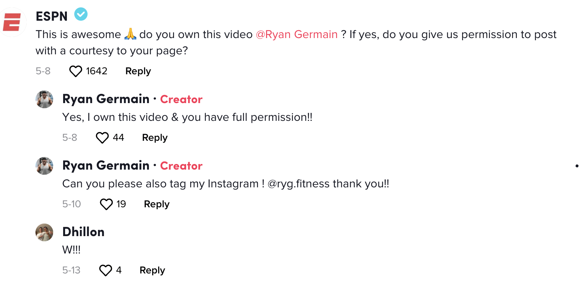Click the Creator label on first reply

(x=181, y=99)
